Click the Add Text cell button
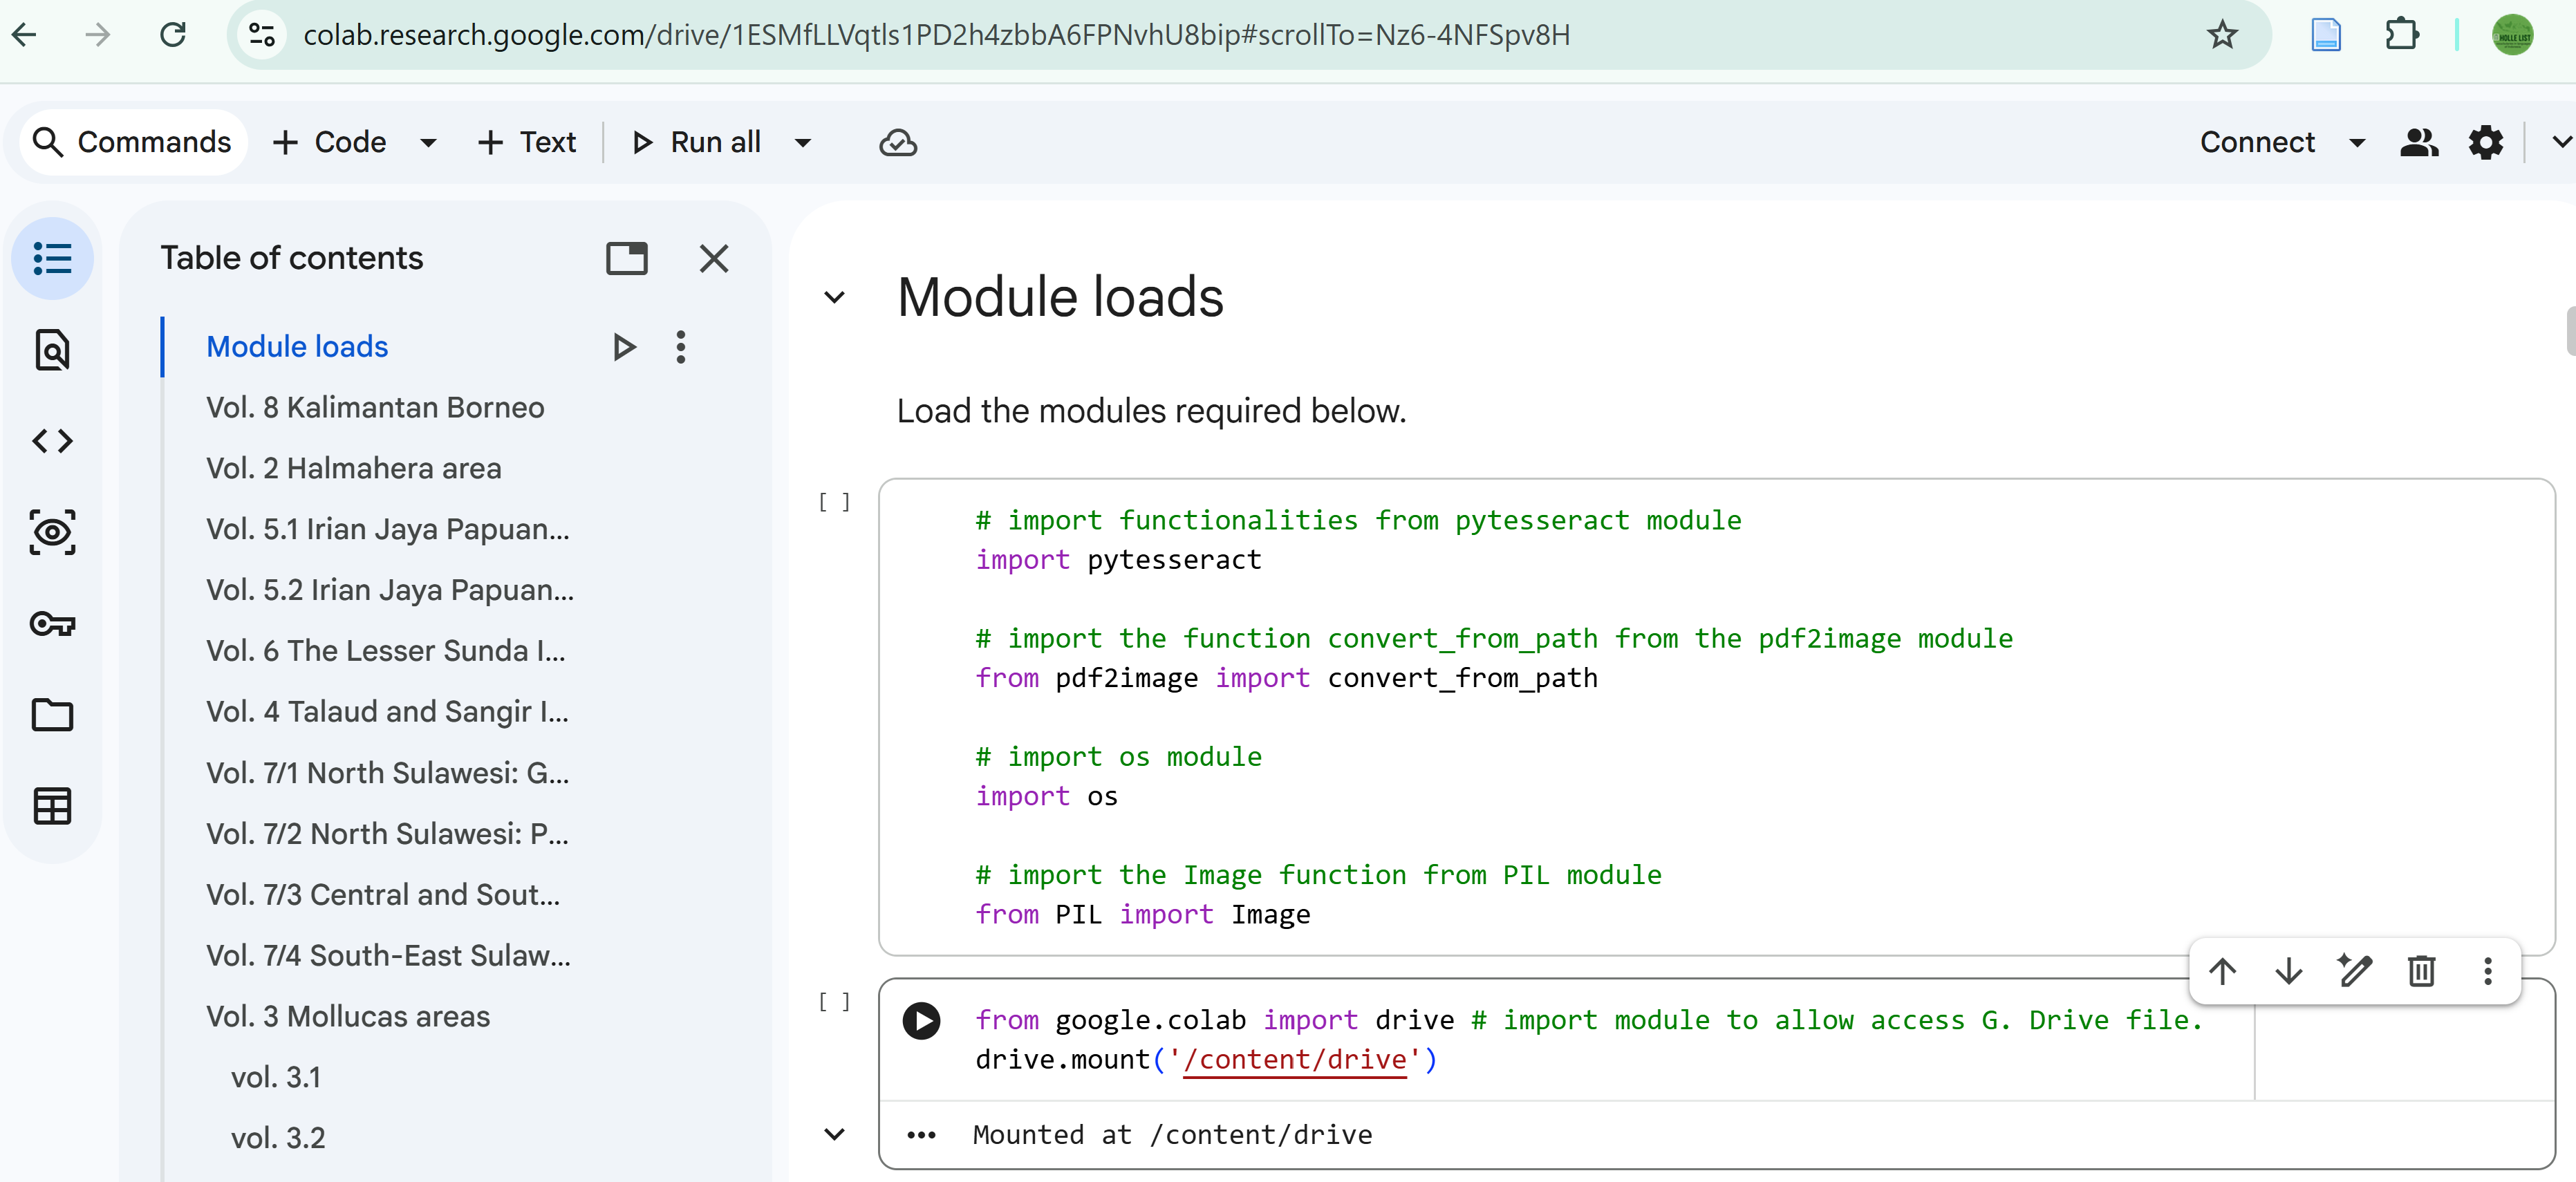 click(528, 143)
